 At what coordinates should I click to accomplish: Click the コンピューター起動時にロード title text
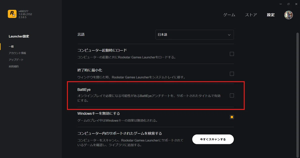click(102, 50)
